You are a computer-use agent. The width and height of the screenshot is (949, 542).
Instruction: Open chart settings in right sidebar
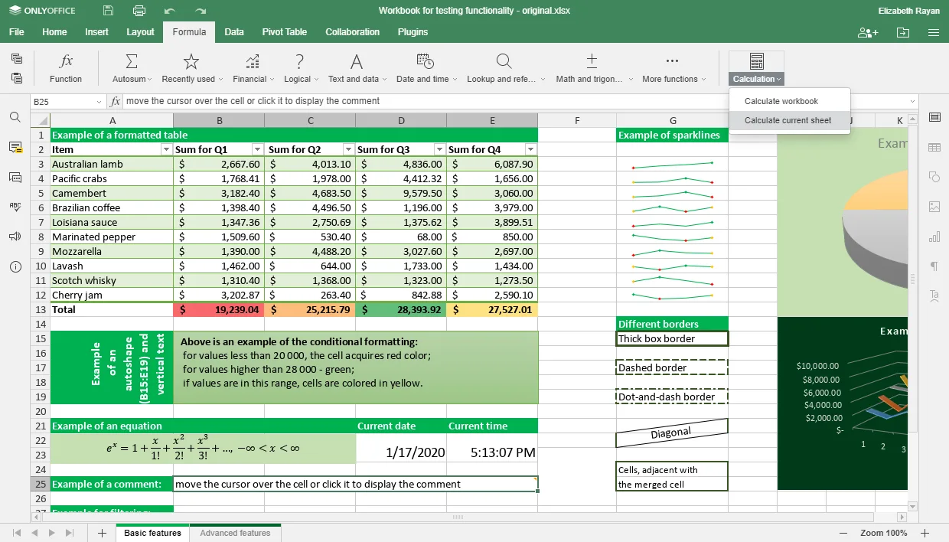point(934,237)
